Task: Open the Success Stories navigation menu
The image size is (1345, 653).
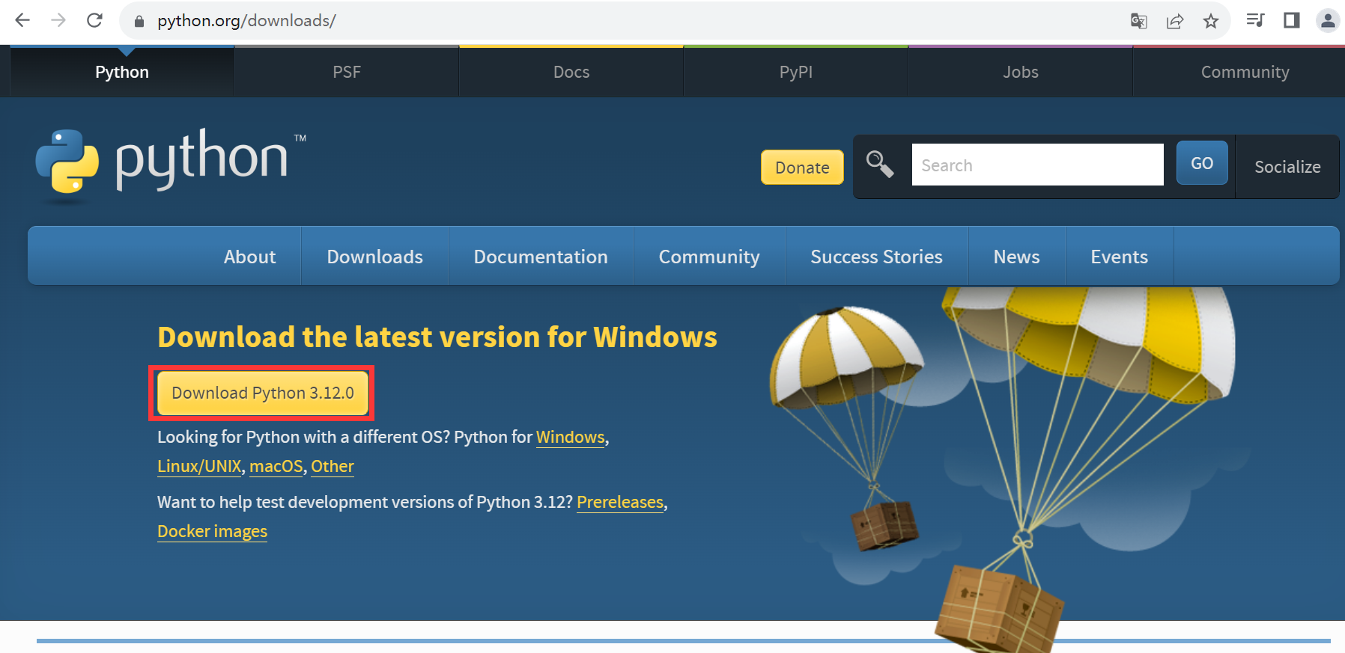Action: [876, 257]
